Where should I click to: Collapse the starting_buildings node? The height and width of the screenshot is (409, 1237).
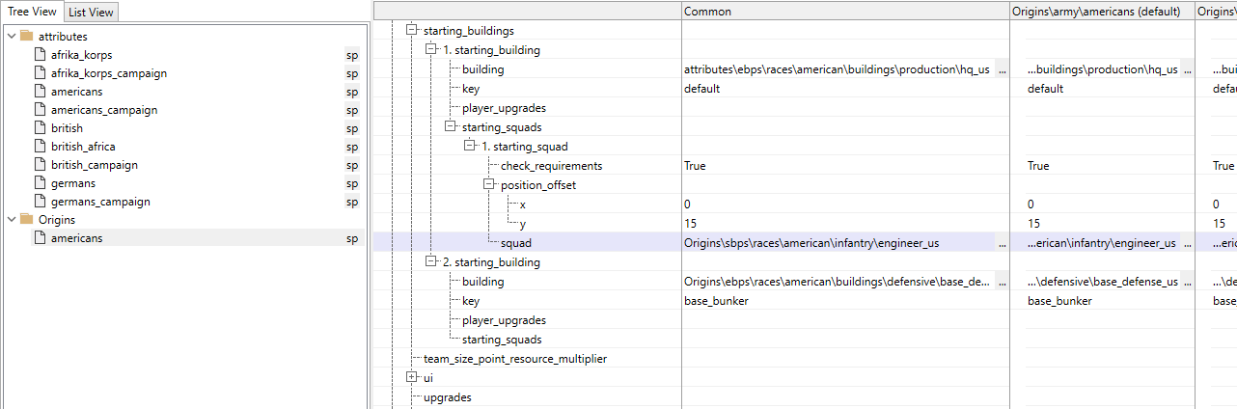pos(412,31)
